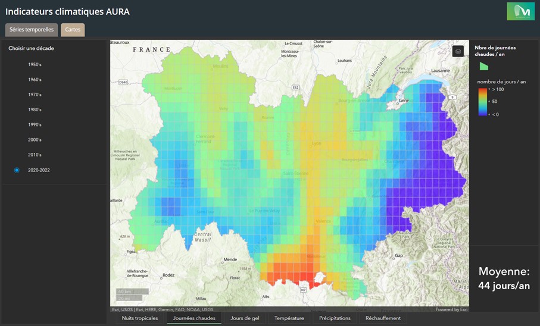Click the green legend shape icon
The height and width of the screenshot is (326, 540).
point(484,66)
